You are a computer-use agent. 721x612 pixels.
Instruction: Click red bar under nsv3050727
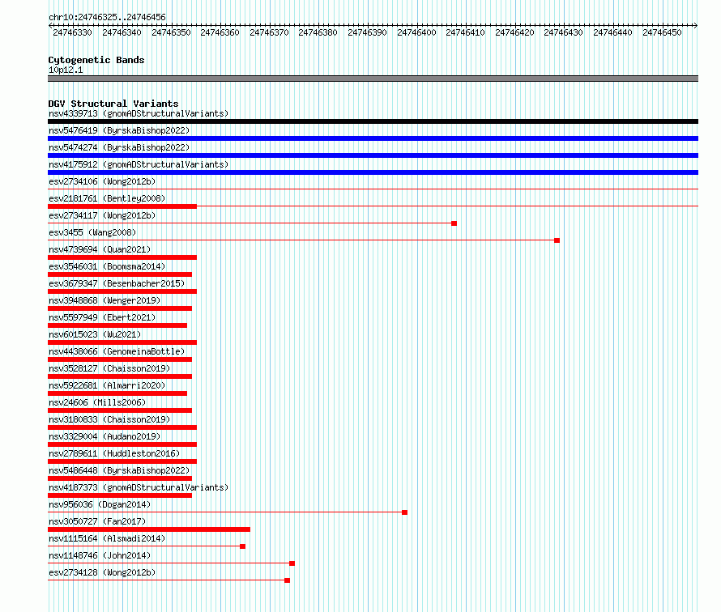[x=149, y=529]
